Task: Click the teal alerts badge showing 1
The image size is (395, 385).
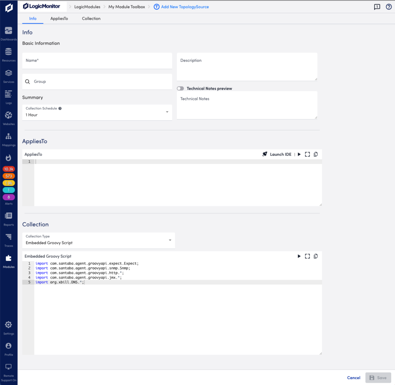Action: point(8,190)
